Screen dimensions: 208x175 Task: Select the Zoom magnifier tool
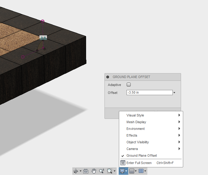pyautogui.click(x=102, y=171)
